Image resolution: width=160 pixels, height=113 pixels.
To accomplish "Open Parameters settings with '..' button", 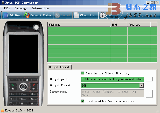I will (149, 93).
